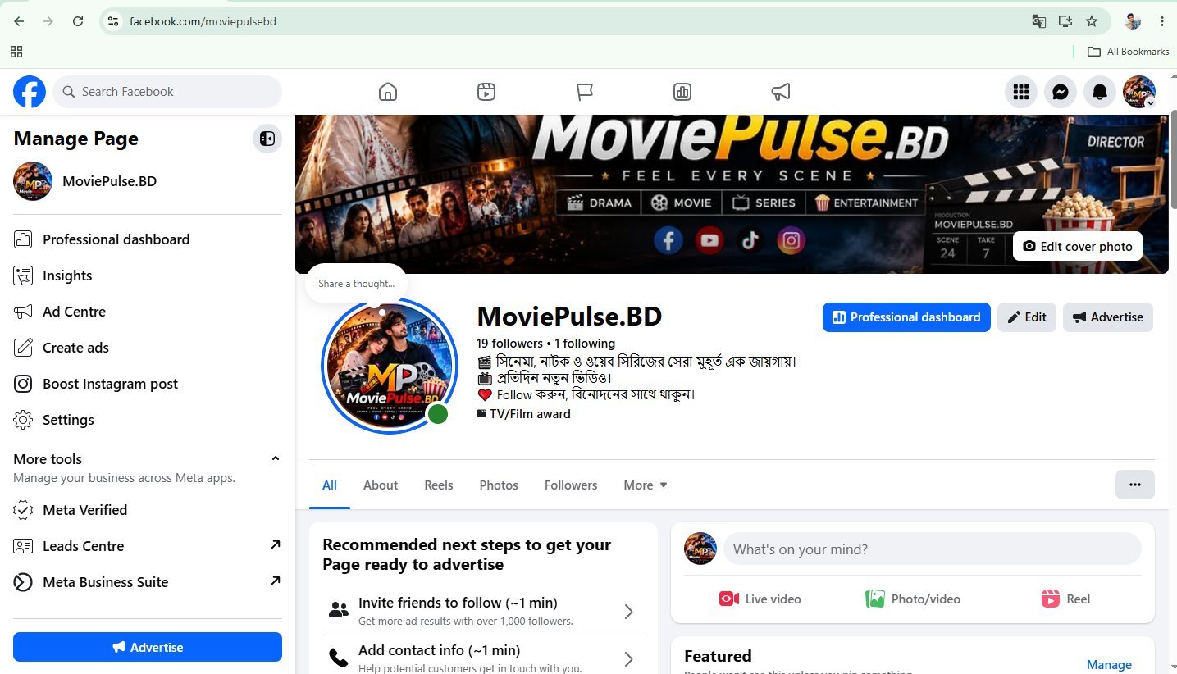
Task: Open the Notifications bell icon
Action: click(1100, 92)
